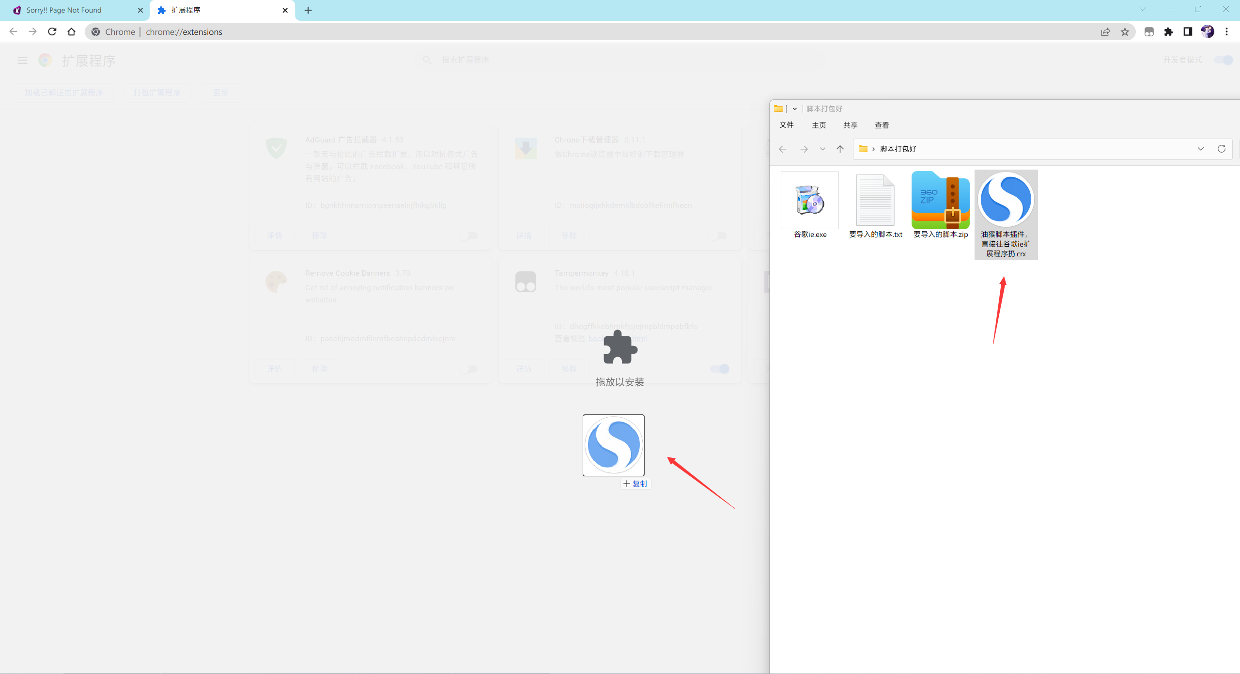Expand Explorer recent locations chevron
Screen dimensions: 1240x674
[x=822, y=149]
